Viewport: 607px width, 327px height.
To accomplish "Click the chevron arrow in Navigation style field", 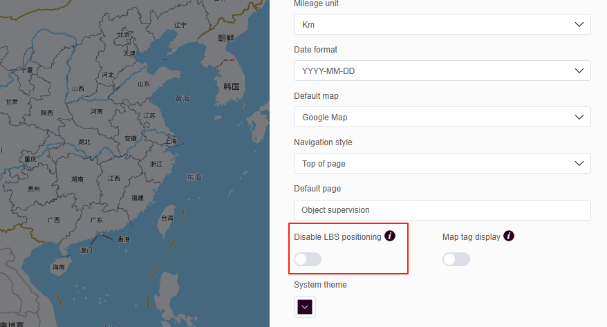I will (x=579, y=164).
